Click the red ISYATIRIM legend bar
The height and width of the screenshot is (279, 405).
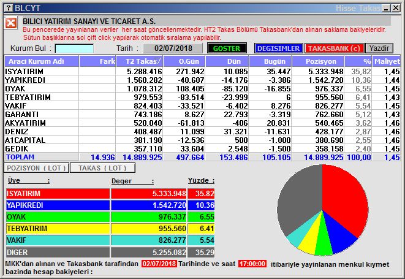click(x=58, y=193)
